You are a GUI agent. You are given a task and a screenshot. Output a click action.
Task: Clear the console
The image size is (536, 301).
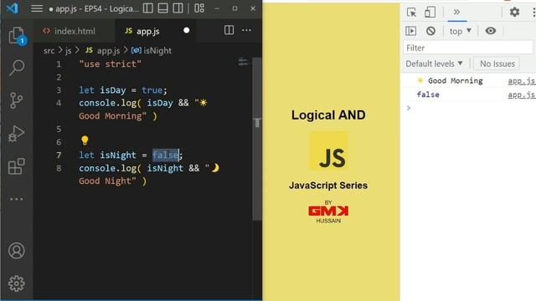[x=430, y=31]
